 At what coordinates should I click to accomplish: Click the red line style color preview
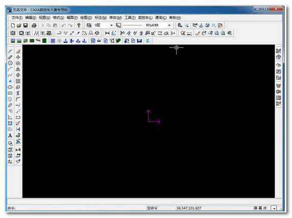(x=132, y=25)
